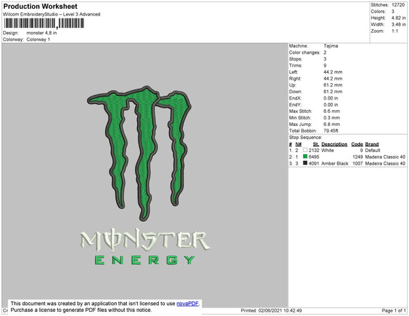Select the Trims value 9
This screenshot has width=409, height=316.
(x=325, y=65)
